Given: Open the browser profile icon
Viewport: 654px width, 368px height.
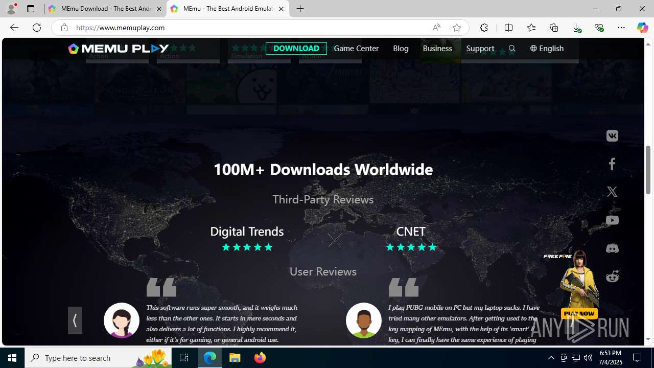Looking at the screenshot, I should (11, 9).
